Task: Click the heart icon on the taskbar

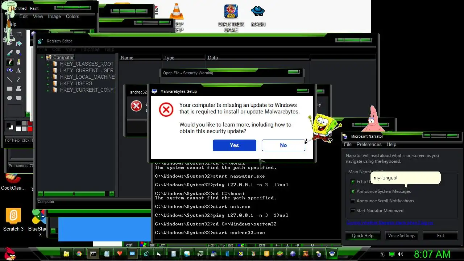Action: tap(120, 254)
